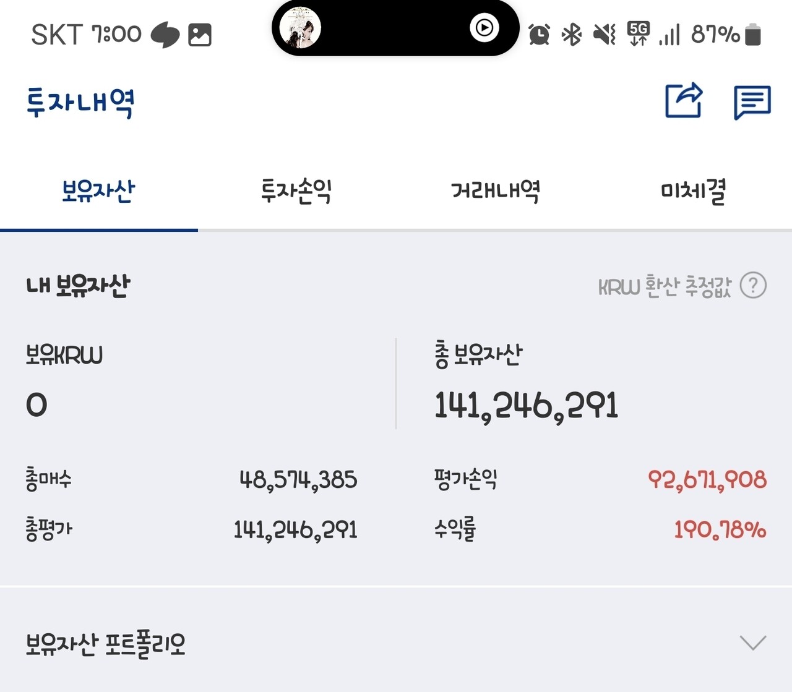
Task: Tap the 5G network icon in status bar
Action: tap(639, 35)
